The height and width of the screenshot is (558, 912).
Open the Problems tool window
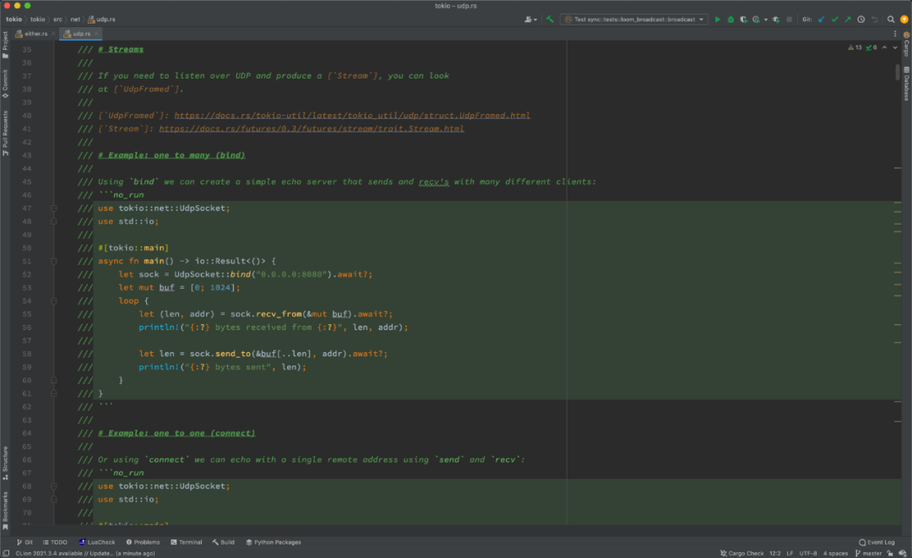tap(143, 542)
